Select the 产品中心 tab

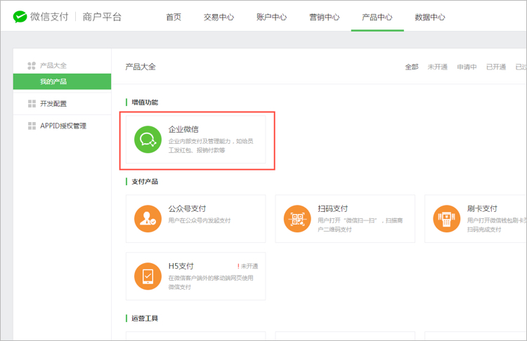[377, 17]
